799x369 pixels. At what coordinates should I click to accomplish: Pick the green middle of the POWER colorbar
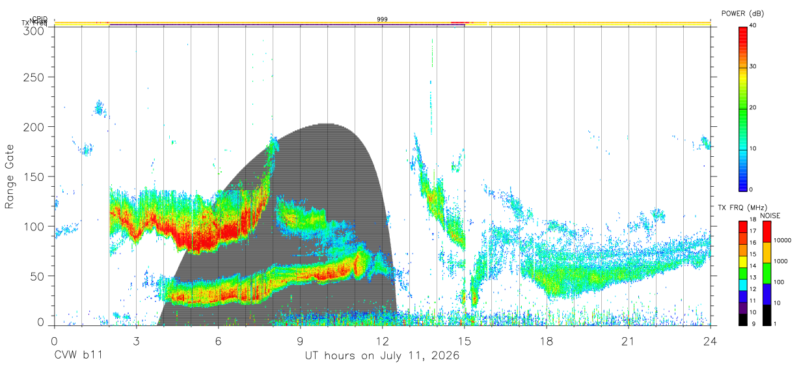pos(743,107)
